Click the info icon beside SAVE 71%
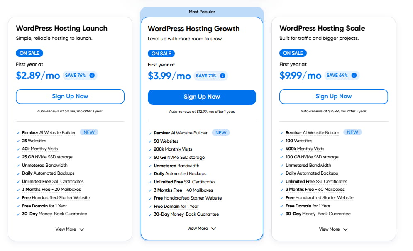Screen dimensions: 413x251 click(222, 76)
